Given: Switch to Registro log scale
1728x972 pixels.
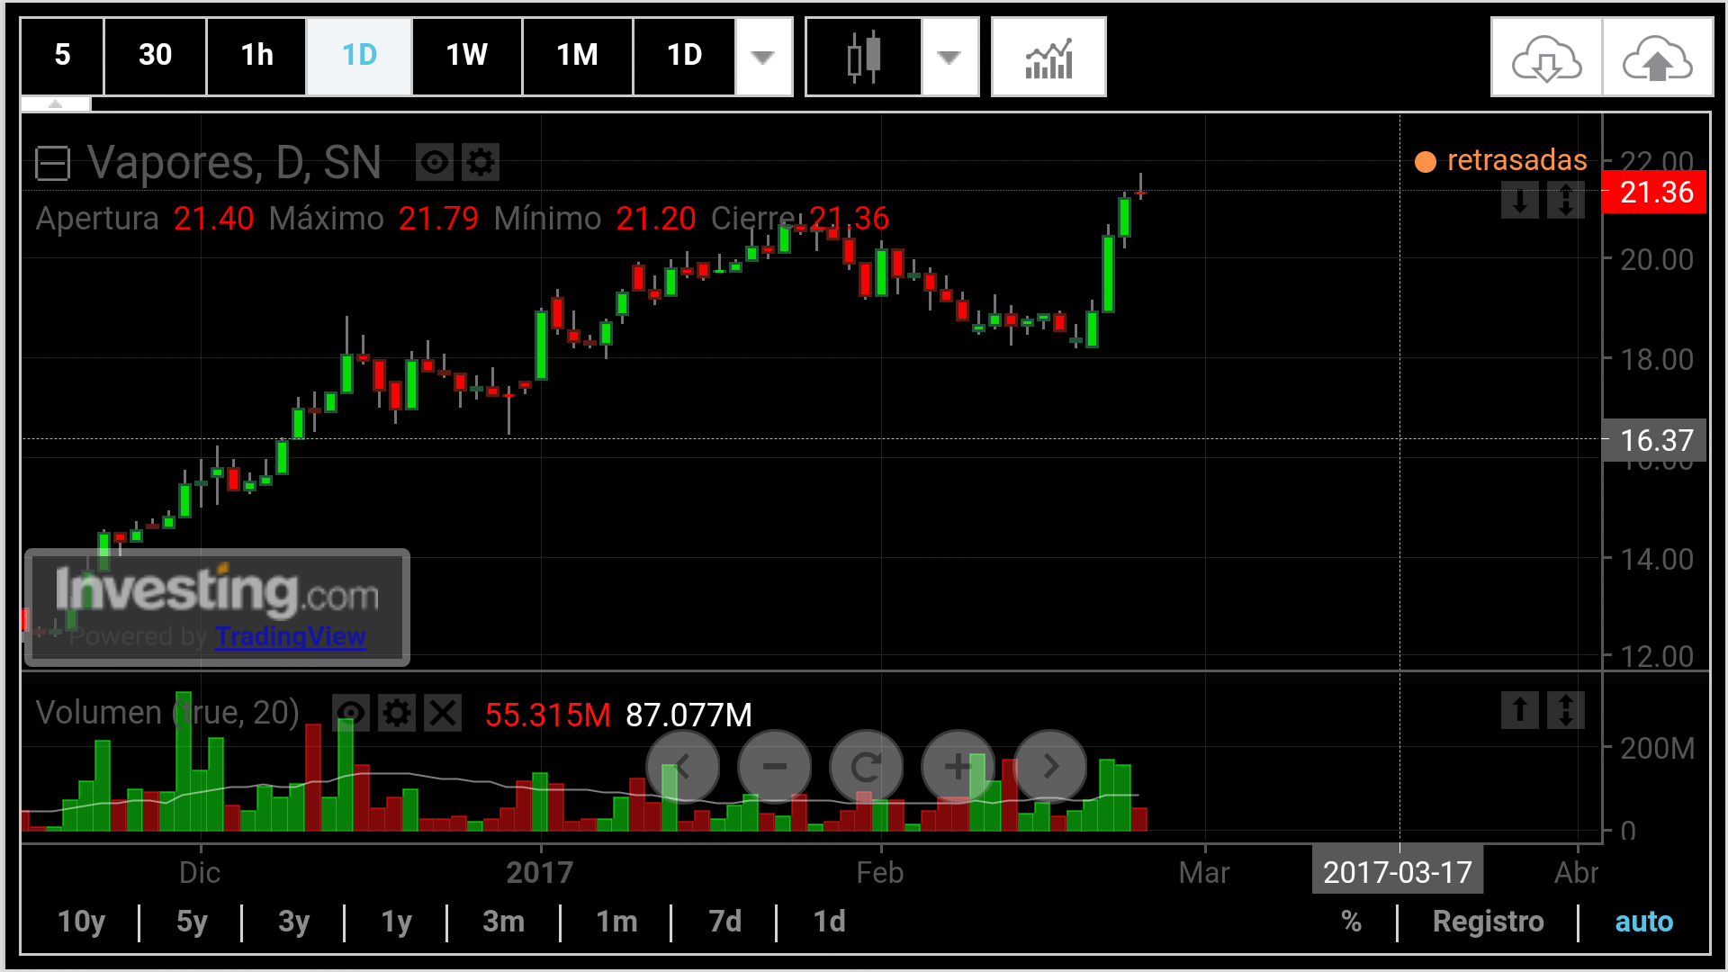Looking at the screenshot, I should click(x=1488, y=922).
